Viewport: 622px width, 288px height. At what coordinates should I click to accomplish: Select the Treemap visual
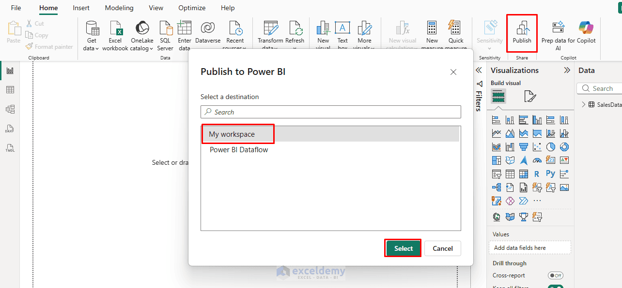pyautogui.click(x=496, y=160)
